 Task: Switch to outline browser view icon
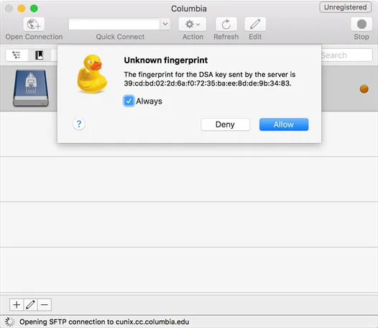(x=17, y=55)
